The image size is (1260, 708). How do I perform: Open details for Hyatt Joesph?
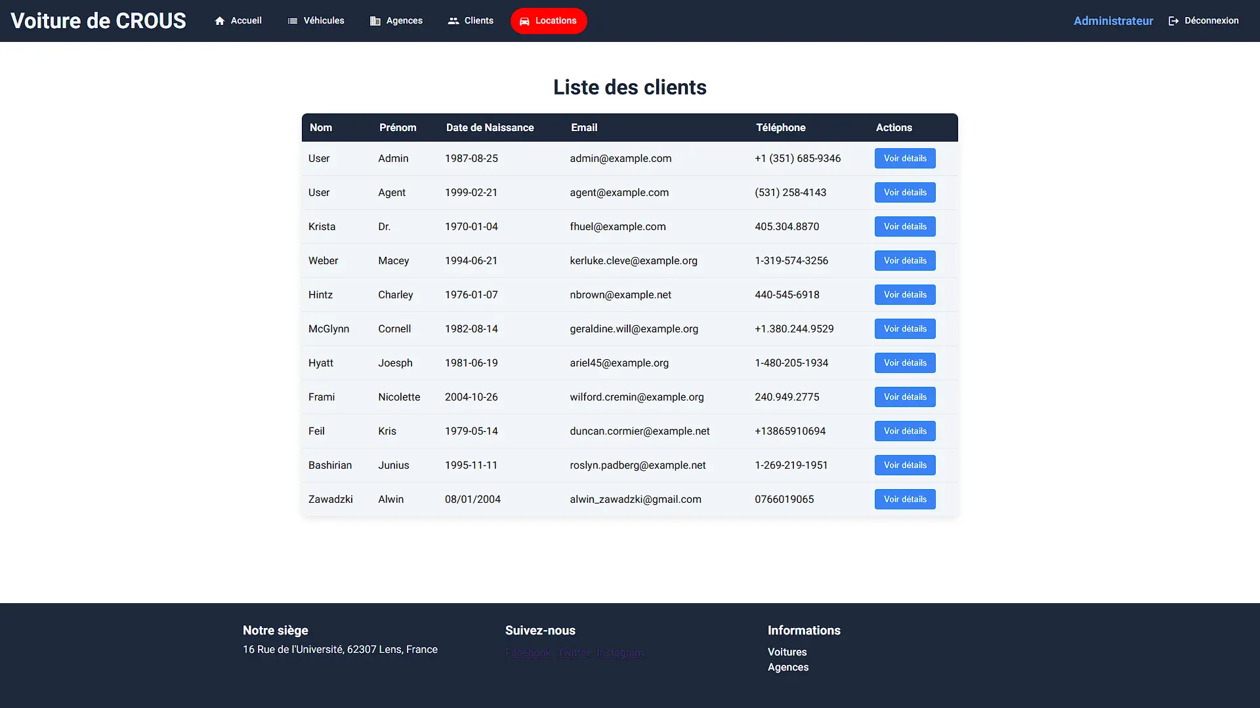(x=905, y=363)
